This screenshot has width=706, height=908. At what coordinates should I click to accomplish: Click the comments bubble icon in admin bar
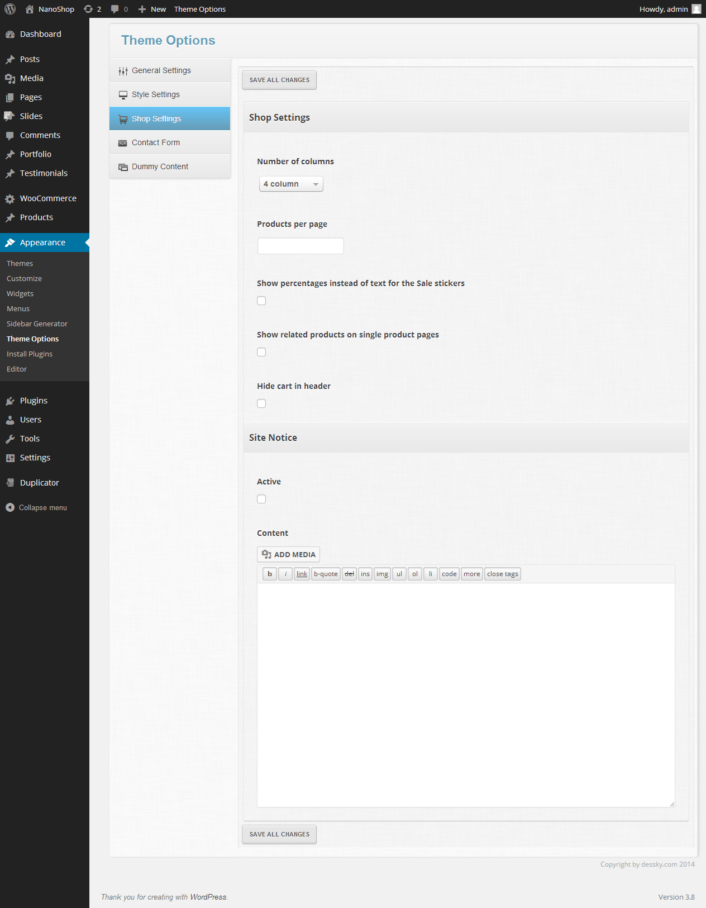pos(115,9)
